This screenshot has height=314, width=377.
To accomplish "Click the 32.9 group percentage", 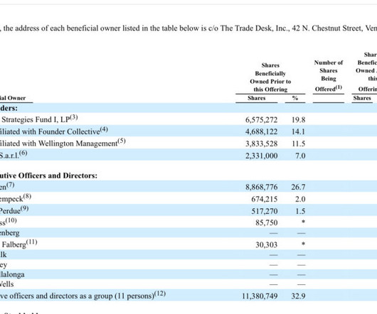I will [x=298, y=296].
